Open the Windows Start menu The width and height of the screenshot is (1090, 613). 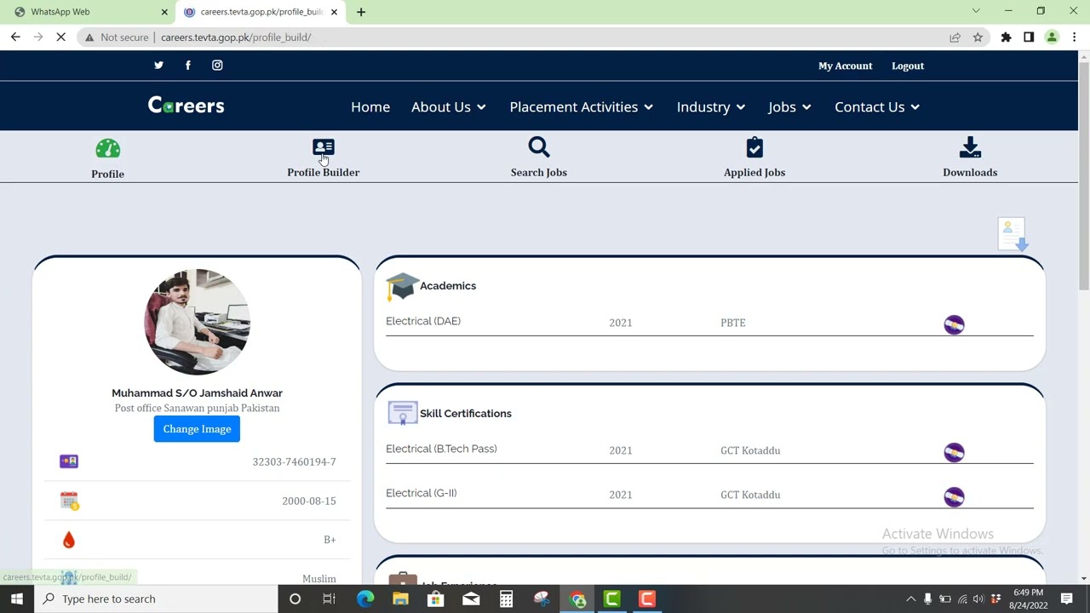pos(17,599)
